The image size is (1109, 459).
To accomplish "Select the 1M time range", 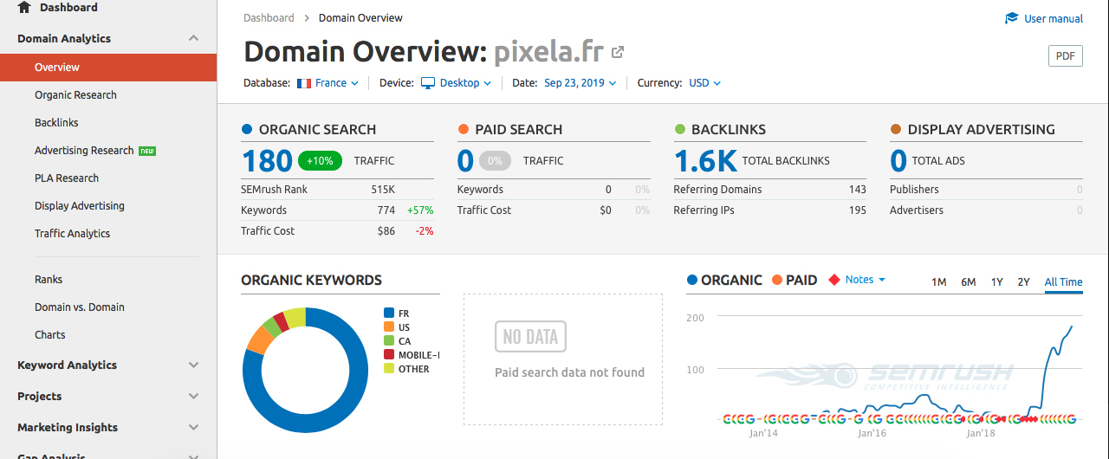I will [938, 282].
